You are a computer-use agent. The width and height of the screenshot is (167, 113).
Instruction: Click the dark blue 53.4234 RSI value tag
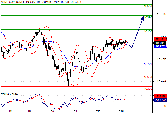click(160, 100)
